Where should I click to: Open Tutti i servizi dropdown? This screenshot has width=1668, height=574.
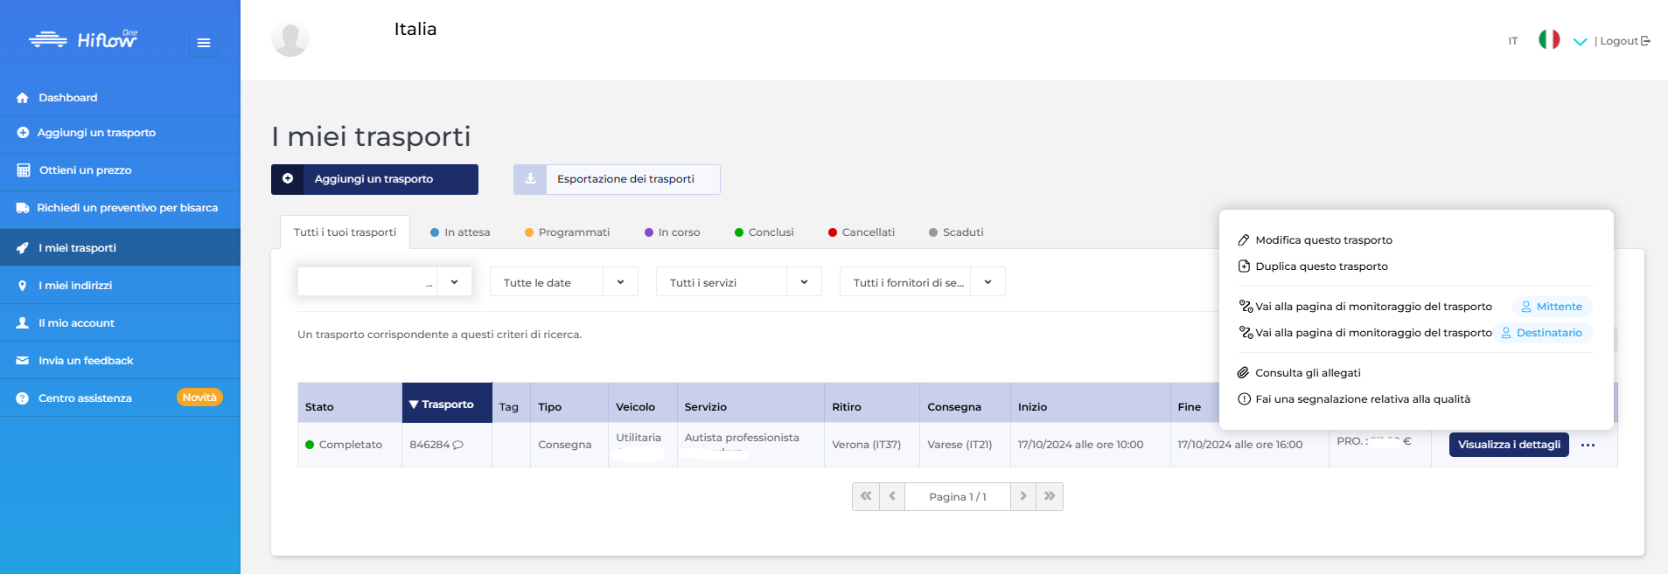click(739, 282)
